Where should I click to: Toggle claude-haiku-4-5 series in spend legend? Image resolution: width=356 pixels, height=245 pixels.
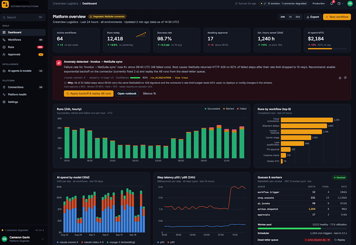(93, 242)
